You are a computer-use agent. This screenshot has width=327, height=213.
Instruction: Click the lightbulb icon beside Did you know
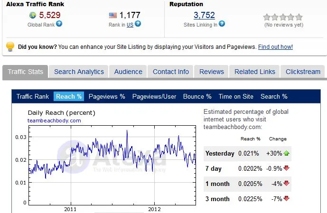10,46
